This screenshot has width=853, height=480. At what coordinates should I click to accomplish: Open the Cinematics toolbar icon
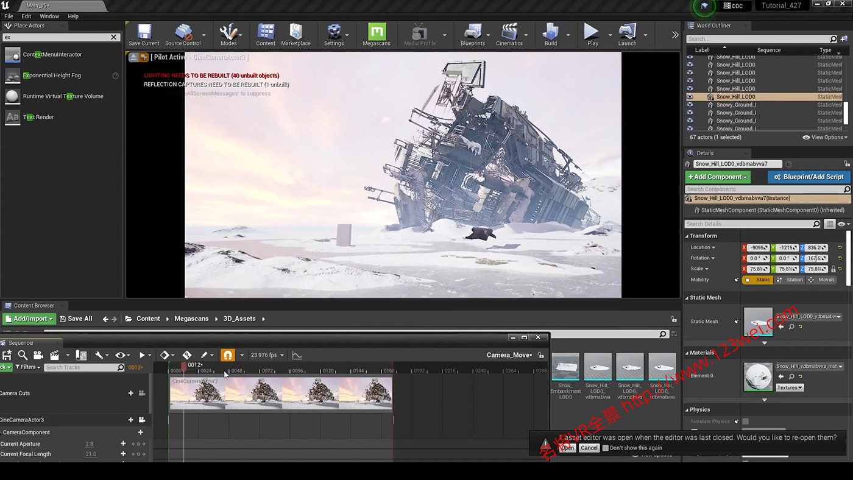pyautogui.click(x=509, y=35)
